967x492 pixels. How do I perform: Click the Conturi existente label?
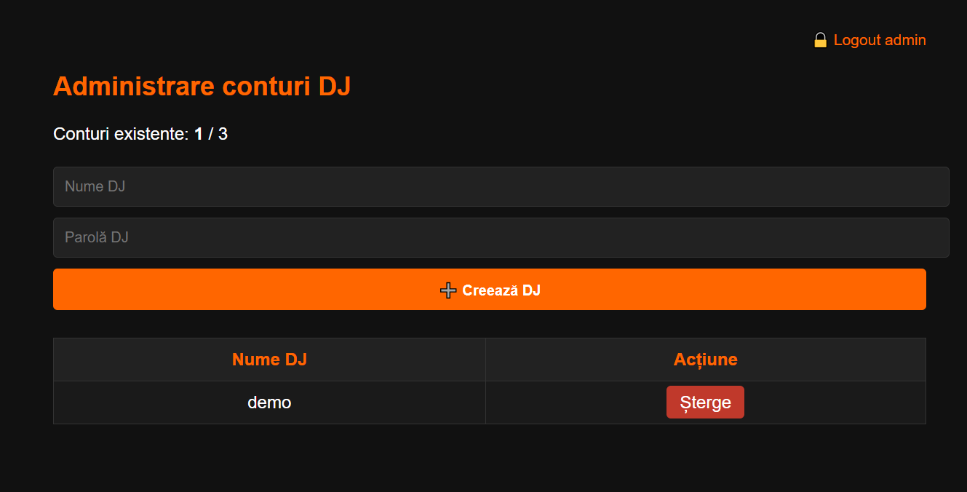[121, 134]
